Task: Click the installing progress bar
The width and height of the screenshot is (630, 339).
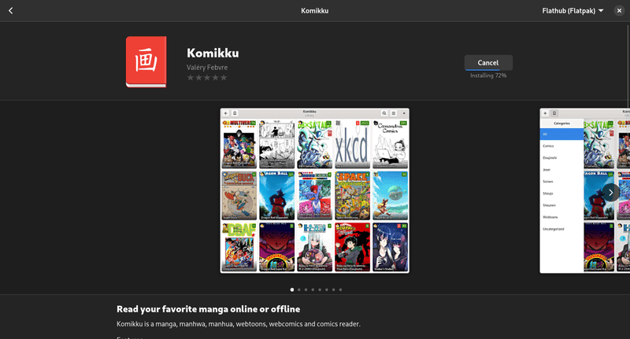Action: click(488, 70)
